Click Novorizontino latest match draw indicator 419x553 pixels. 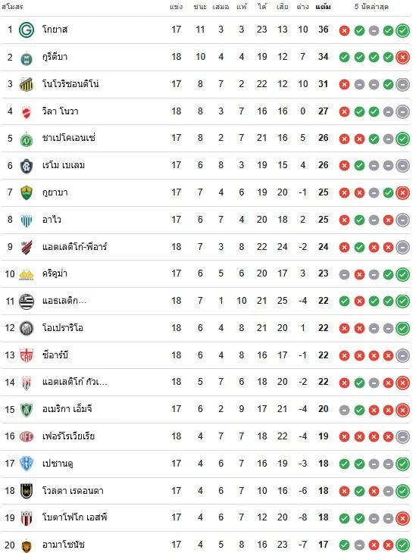coord(402,85)
